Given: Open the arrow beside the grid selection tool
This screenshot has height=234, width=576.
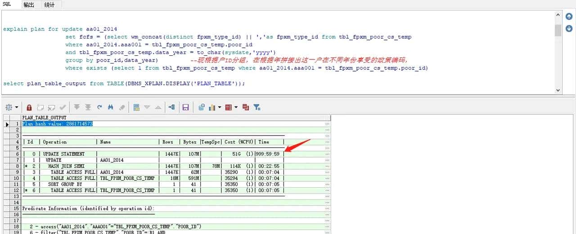Looking at the screenshot, I should [x=17, y=108].
